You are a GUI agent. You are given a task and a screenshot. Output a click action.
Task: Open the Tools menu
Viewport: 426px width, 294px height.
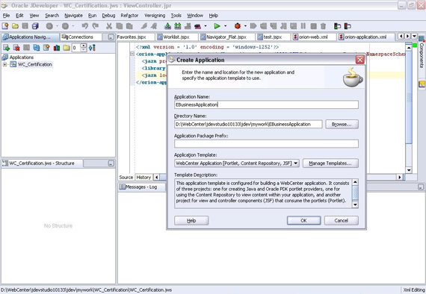click(176, 16)
